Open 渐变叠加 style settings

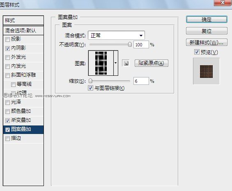pyautogui.click(x=21, y=120)
